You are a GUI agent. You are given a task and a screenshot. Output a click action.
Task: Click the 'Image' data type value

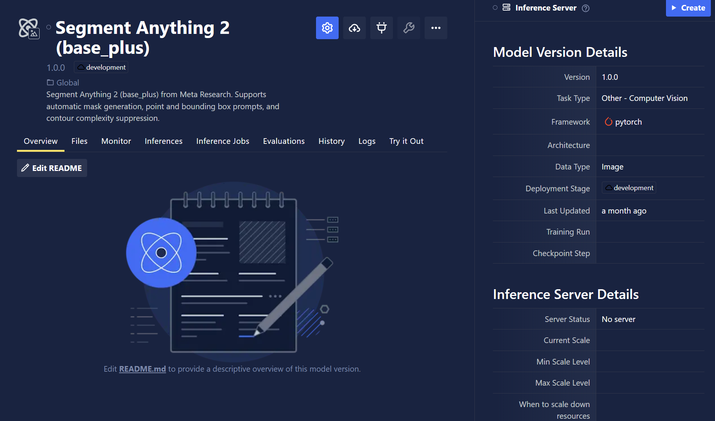pyautogui.click(x=612, y=167)
